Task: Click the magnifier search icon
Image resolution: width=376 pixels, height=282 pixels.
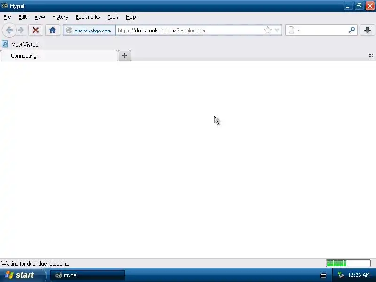Action: coord(352,30)
